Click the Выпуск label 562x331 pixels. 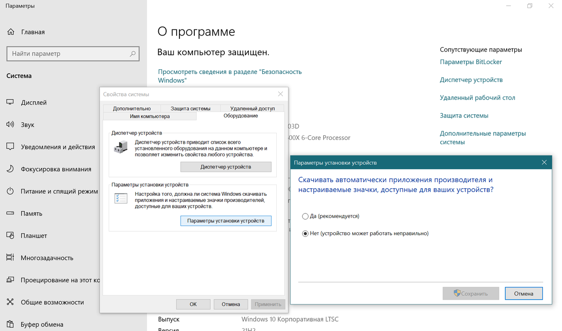[169, 319]
